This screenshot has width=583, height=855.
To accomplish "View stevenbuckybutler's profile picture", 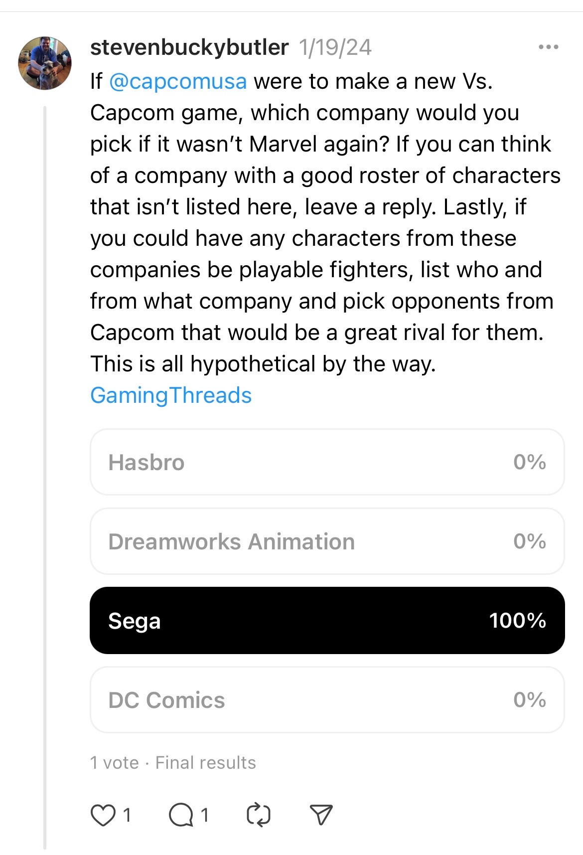I will click(45, 63).
